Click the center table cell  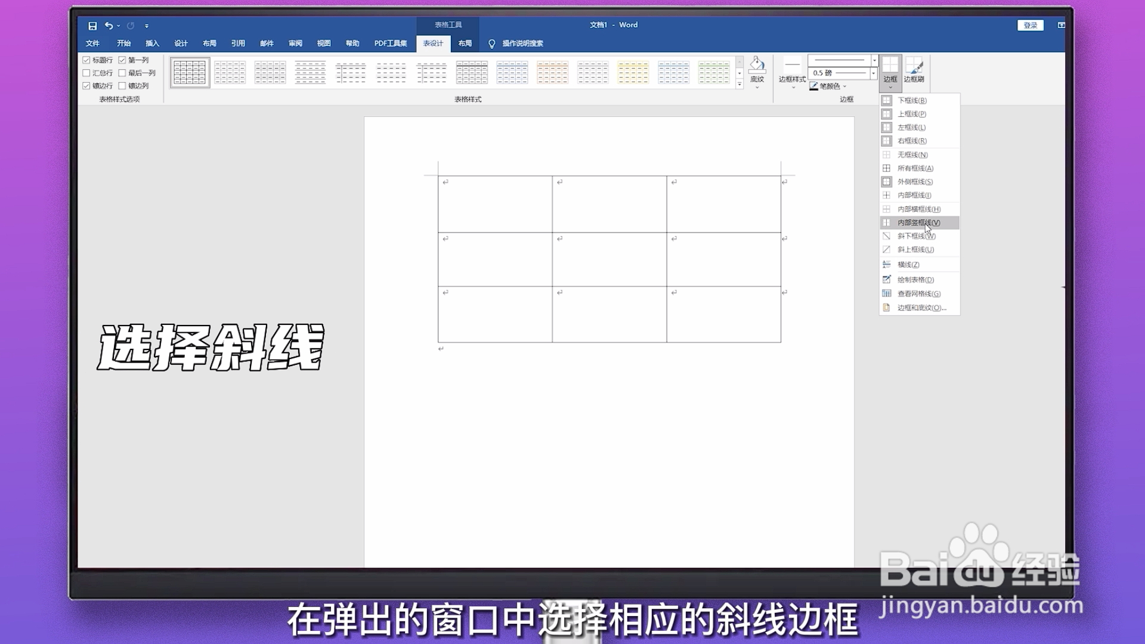point(609,259)
